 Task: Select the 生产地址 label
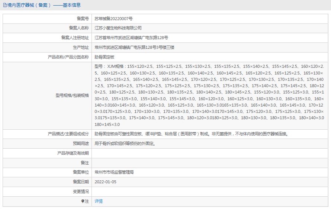[81, 47]
